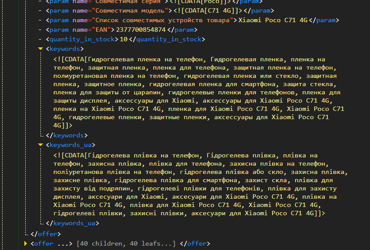Click the dash before quantity_in_stock line

[x=40, y=39]
